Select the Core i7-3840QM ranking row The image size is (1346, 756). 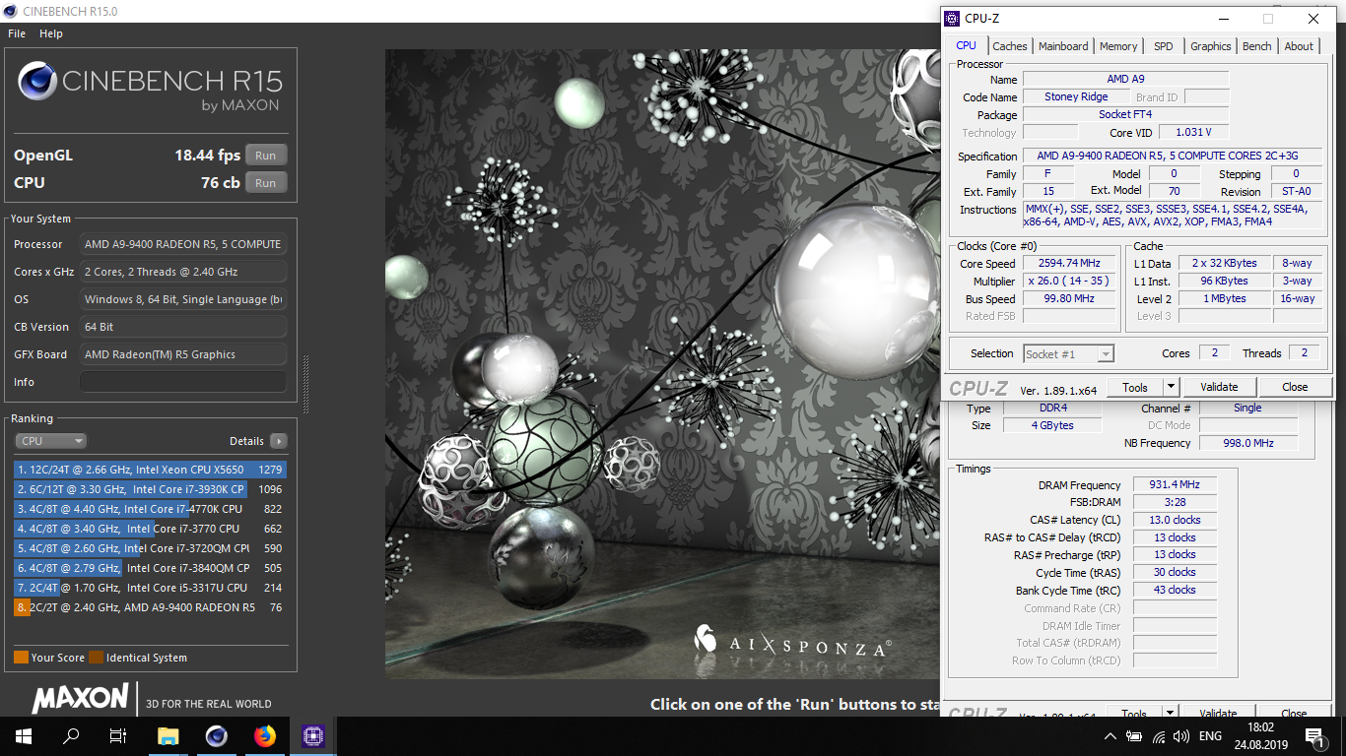(149, 568)
